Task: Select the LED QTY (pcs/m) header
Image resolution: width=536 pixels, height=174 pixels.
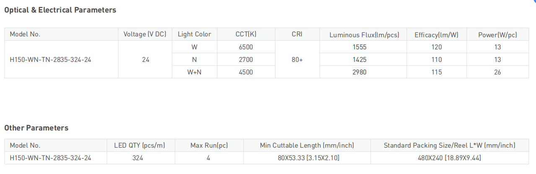Action: (x=140, y=146)
